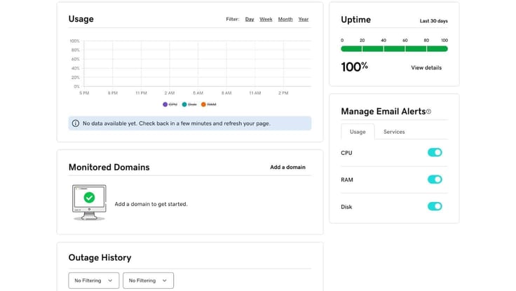This screenshot has height=291, width=516.
Task: Open View details for uptime
Action: (426, 68)
